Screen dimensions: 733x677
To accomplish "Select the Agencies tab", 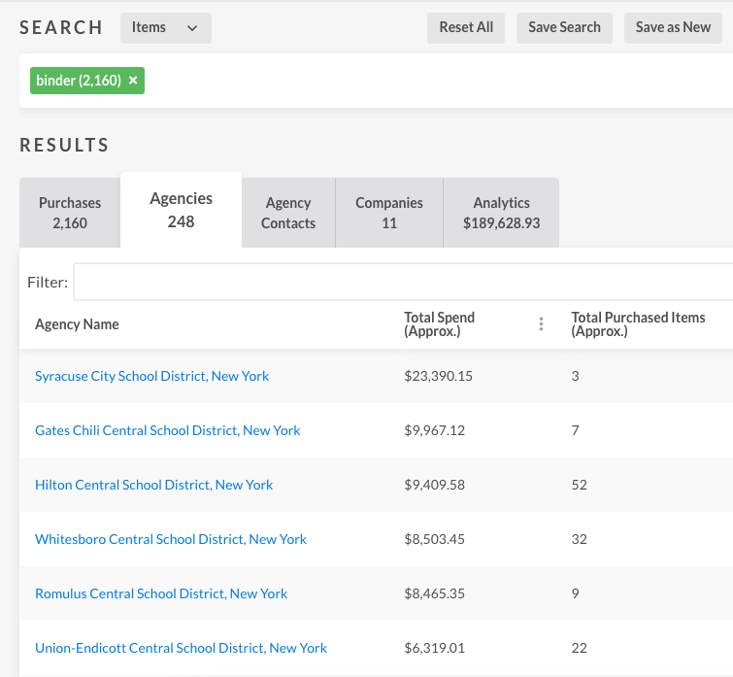I will tap(181, 210).
